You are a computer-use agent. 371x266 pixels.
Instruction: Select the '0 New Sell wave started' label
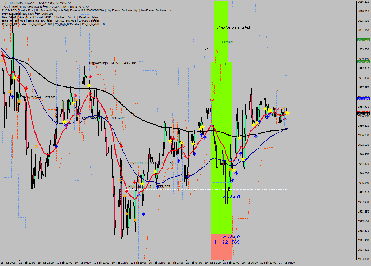pyautogui.click(x=233, y=27)
